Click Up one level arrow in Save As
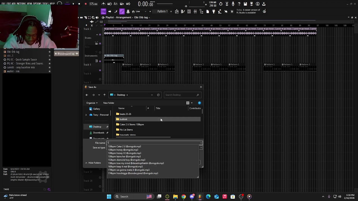358x201 pixels. tap(104, 95)
